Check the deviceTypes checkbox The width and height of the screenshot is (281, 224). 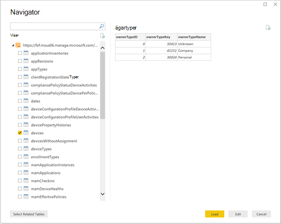[20, 149]
